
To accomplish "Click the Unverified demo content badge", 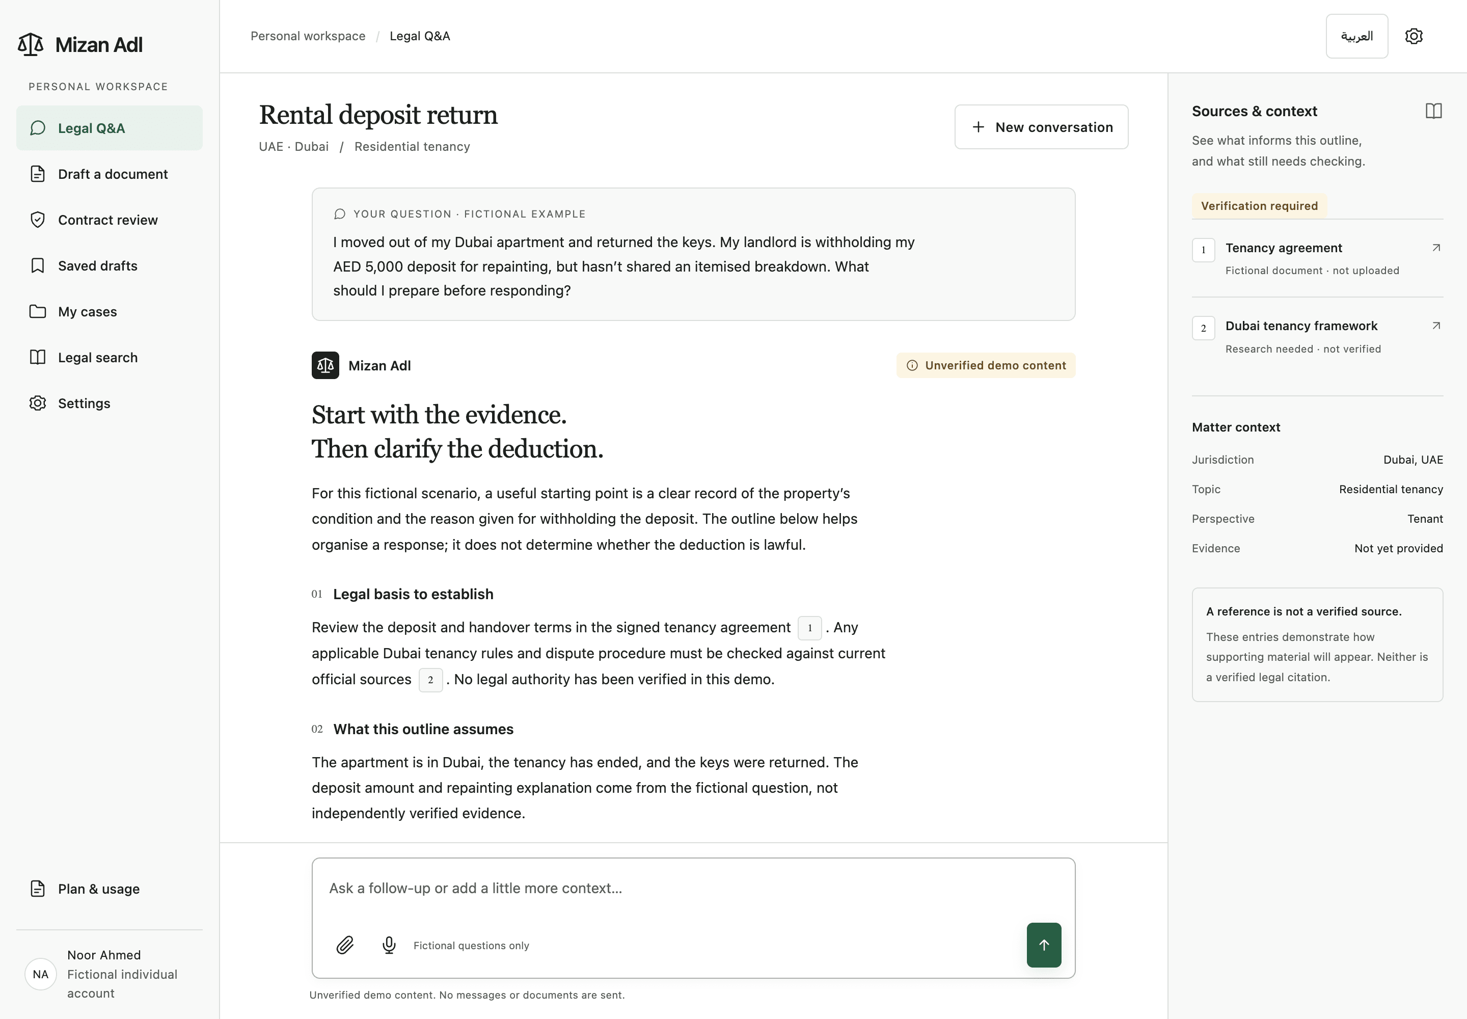I will [986, 365].
